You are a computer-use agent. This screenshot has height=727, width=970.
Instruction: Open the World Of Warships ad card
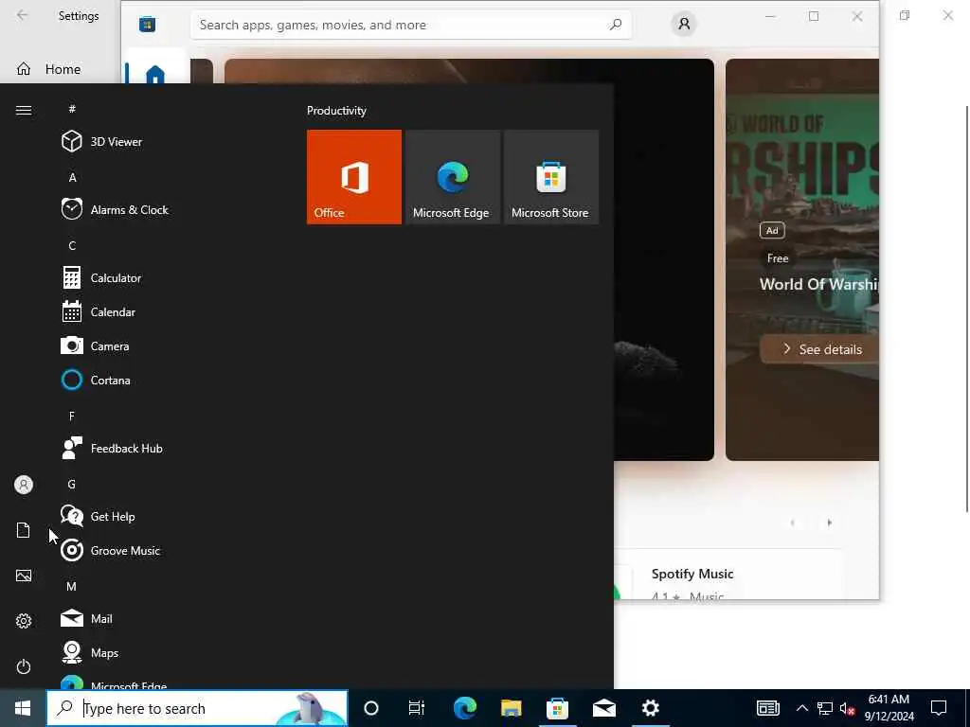coord(802,259)
